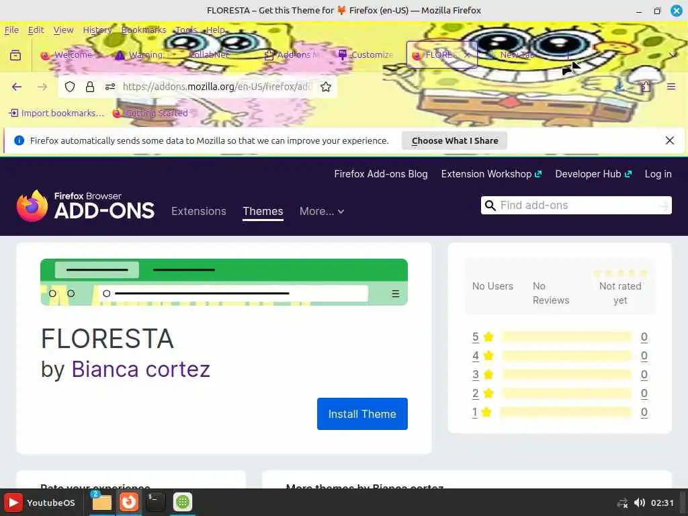The height and width of the screenshot is (516, 688).
Task: Open the file manager from the taskbar
Action: pos(101,503)
